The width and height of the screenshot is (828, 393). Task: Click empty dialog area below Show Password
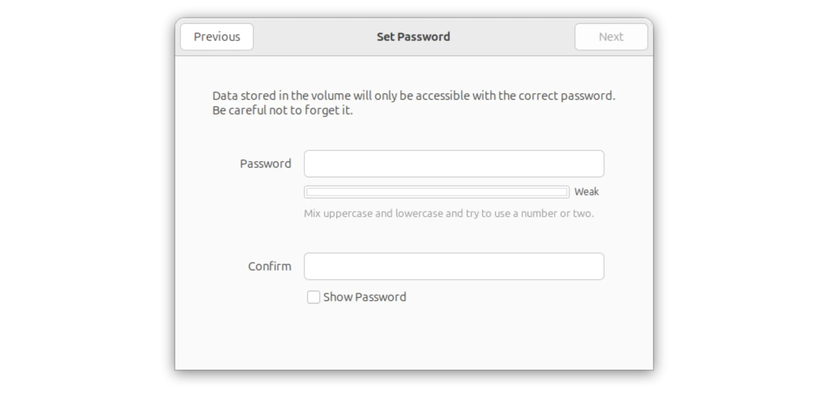(414, 339)
